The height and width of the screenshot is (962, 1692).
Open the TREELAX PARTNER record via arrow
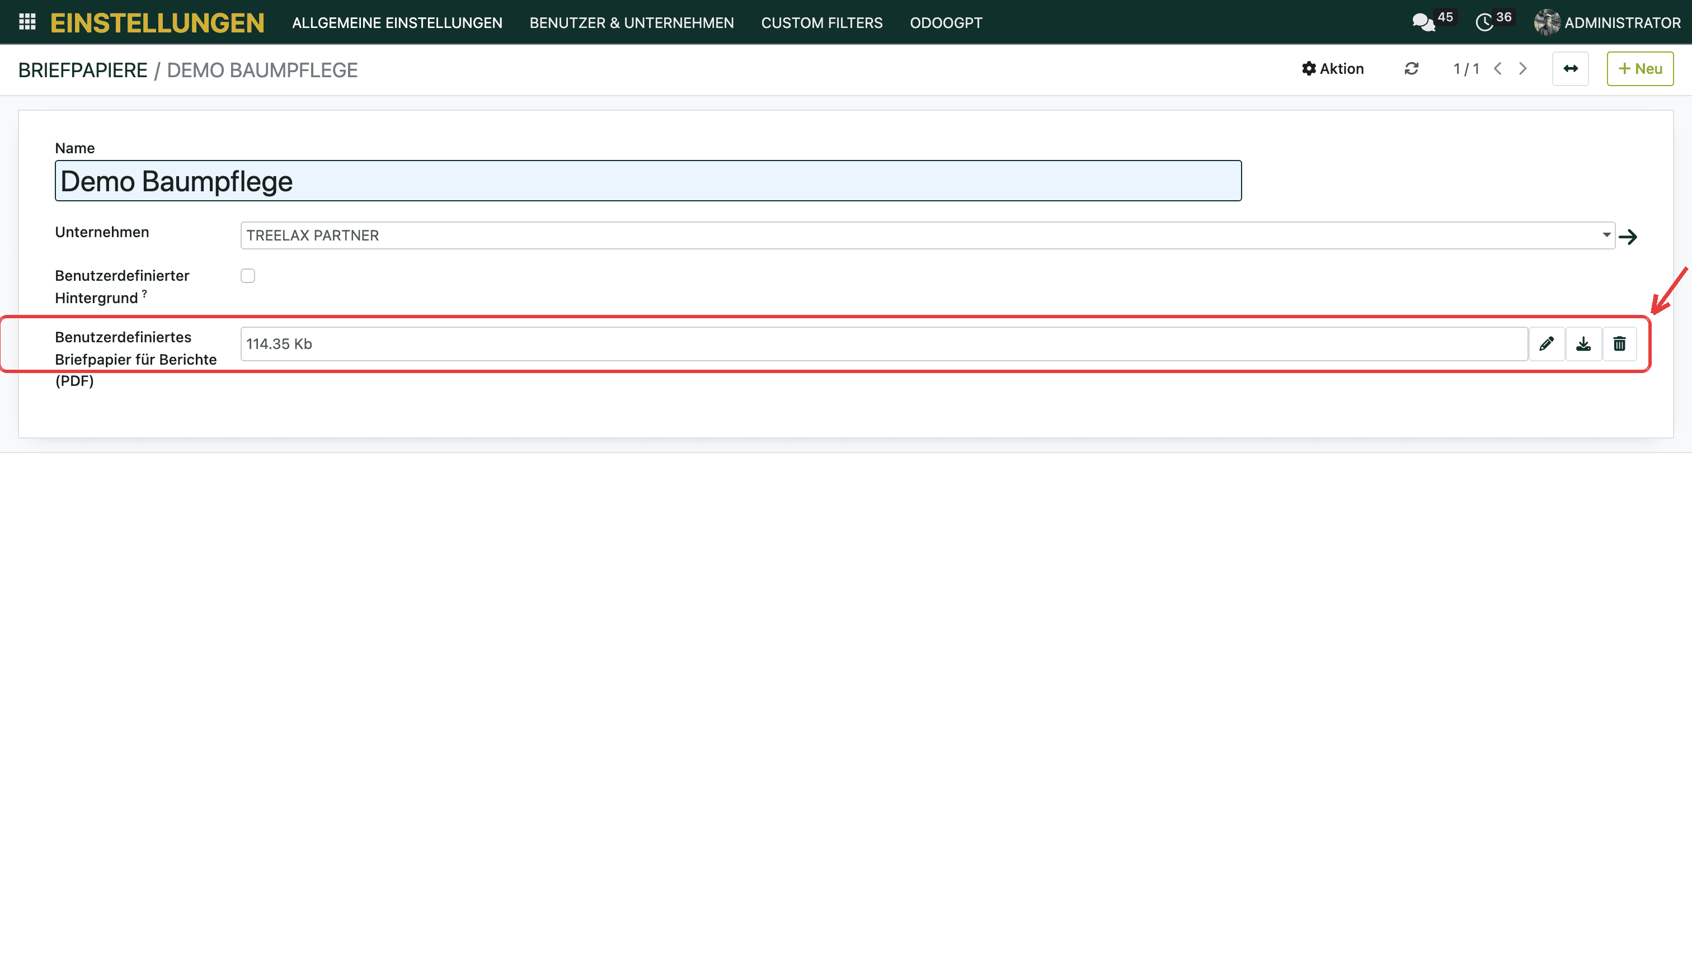coord(1628,237)
